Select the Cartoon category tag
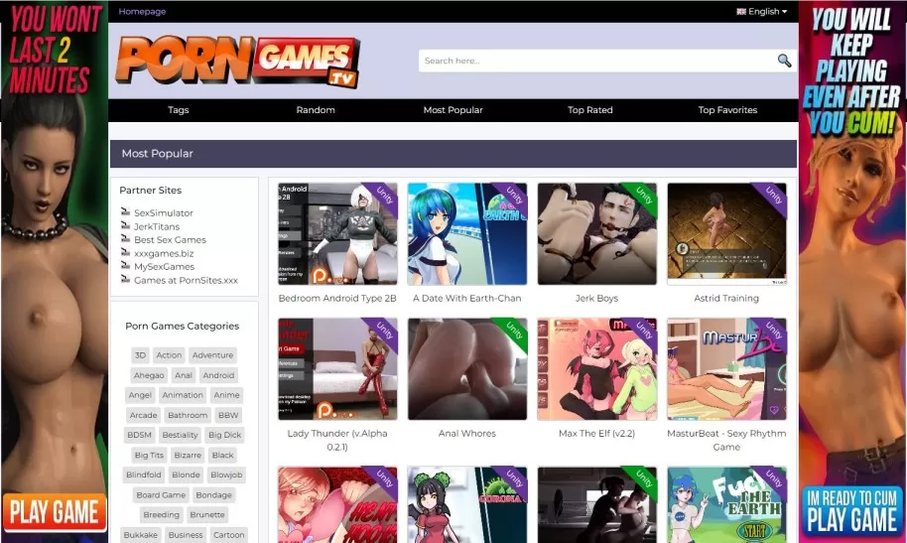The image size is (907, 543). (229, 535)
